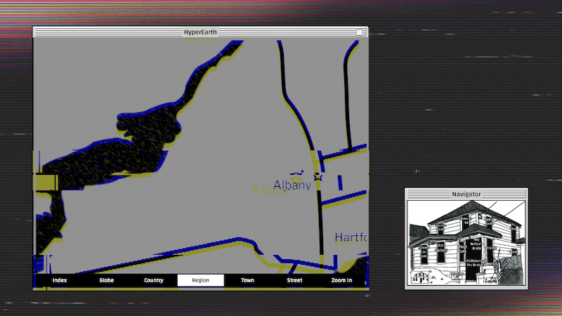
Task: Click the large black lake on map
Action: [x=140, y=137]
